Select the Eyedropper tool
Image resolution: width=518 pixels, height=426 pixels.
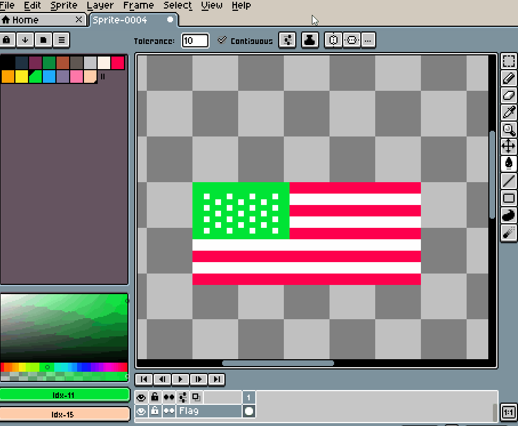click(508, 112)
